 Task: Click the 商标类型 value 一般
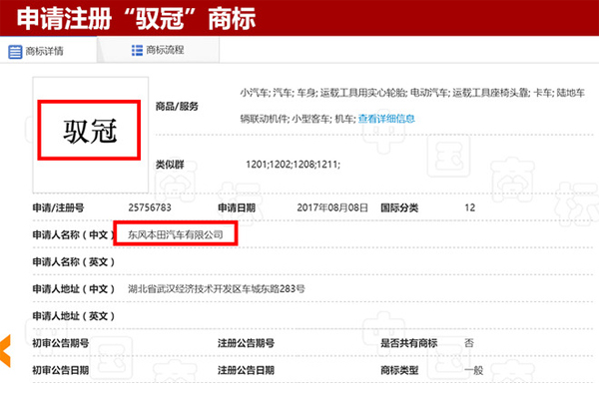pos(474,369)
